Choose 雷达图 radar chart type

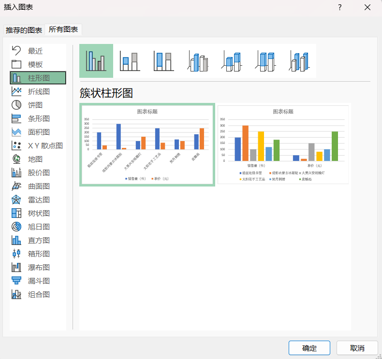38,200
